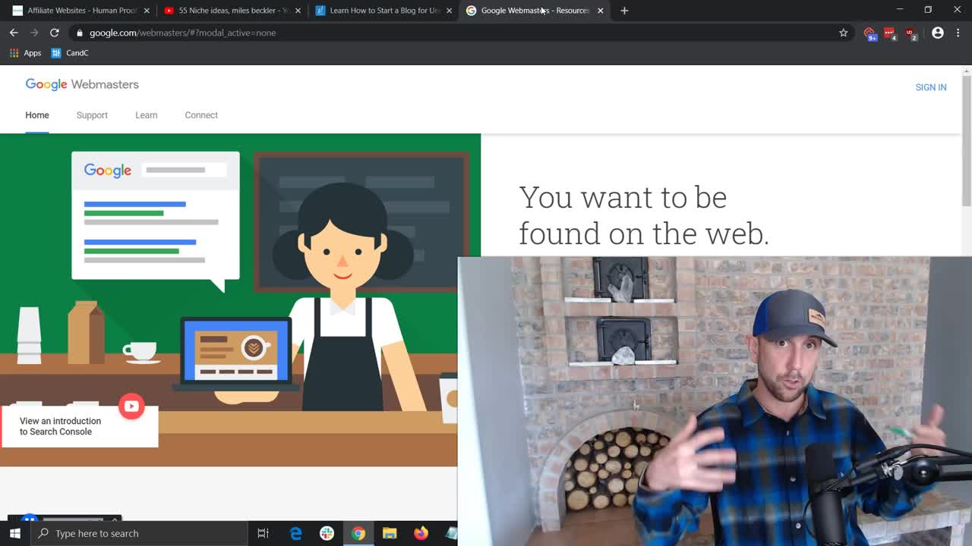Open the Windows Start menu
The width and height of the screenshot is (972, 546).
click(15, 533)
